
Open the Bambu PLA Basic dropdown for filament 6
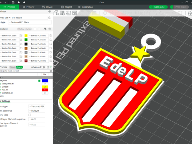click(38, 44)
